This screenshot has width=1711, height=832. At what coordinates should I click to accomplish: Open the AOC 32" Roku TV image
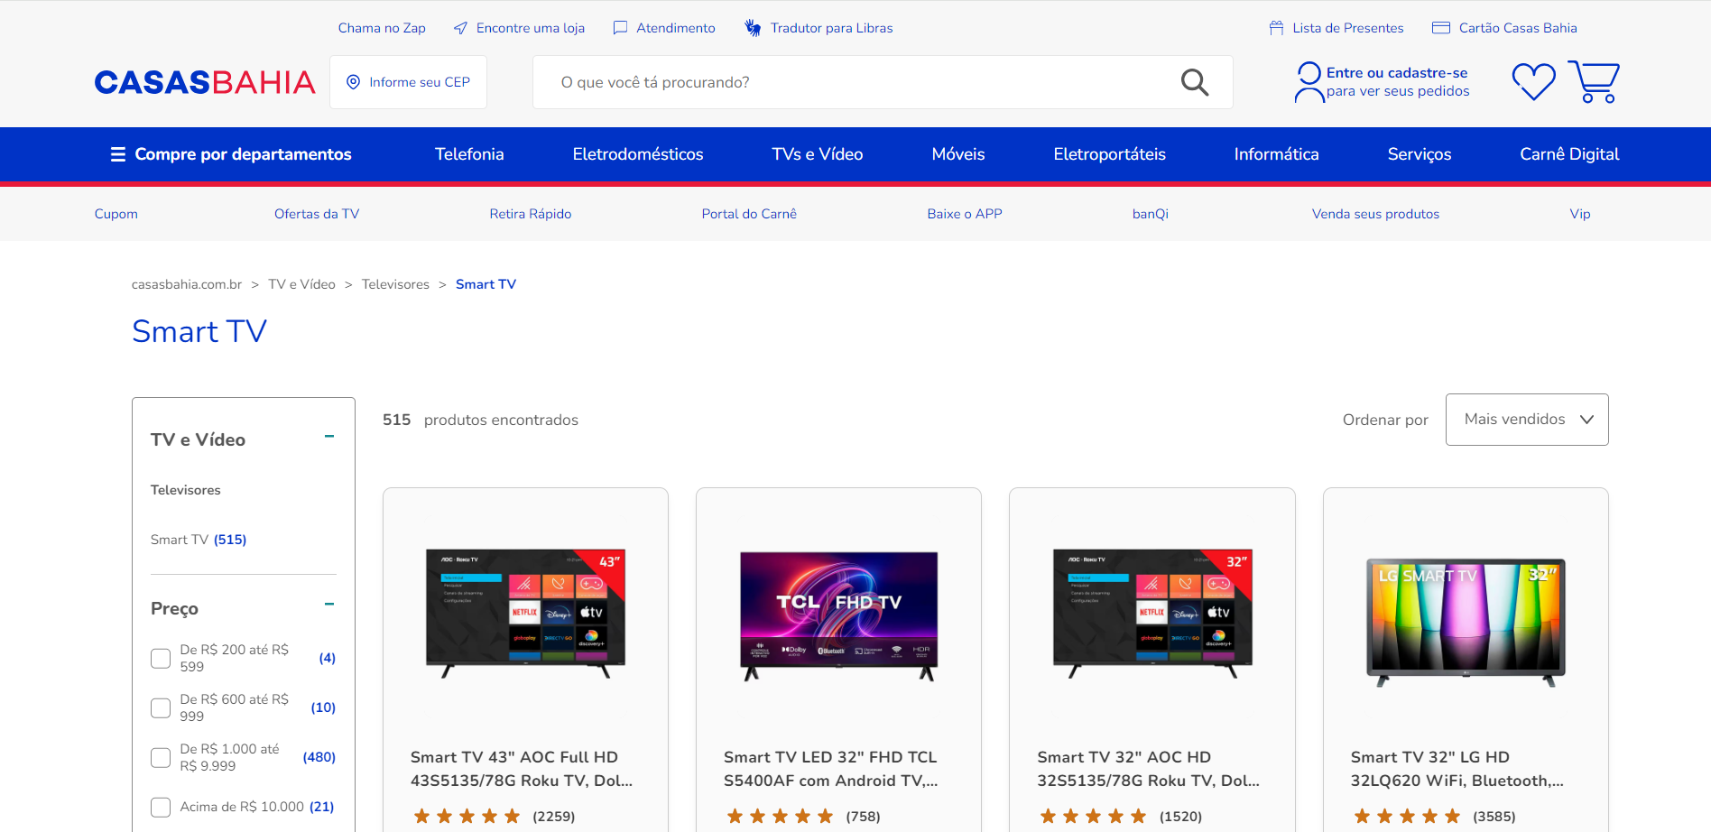coord(1152,614)
